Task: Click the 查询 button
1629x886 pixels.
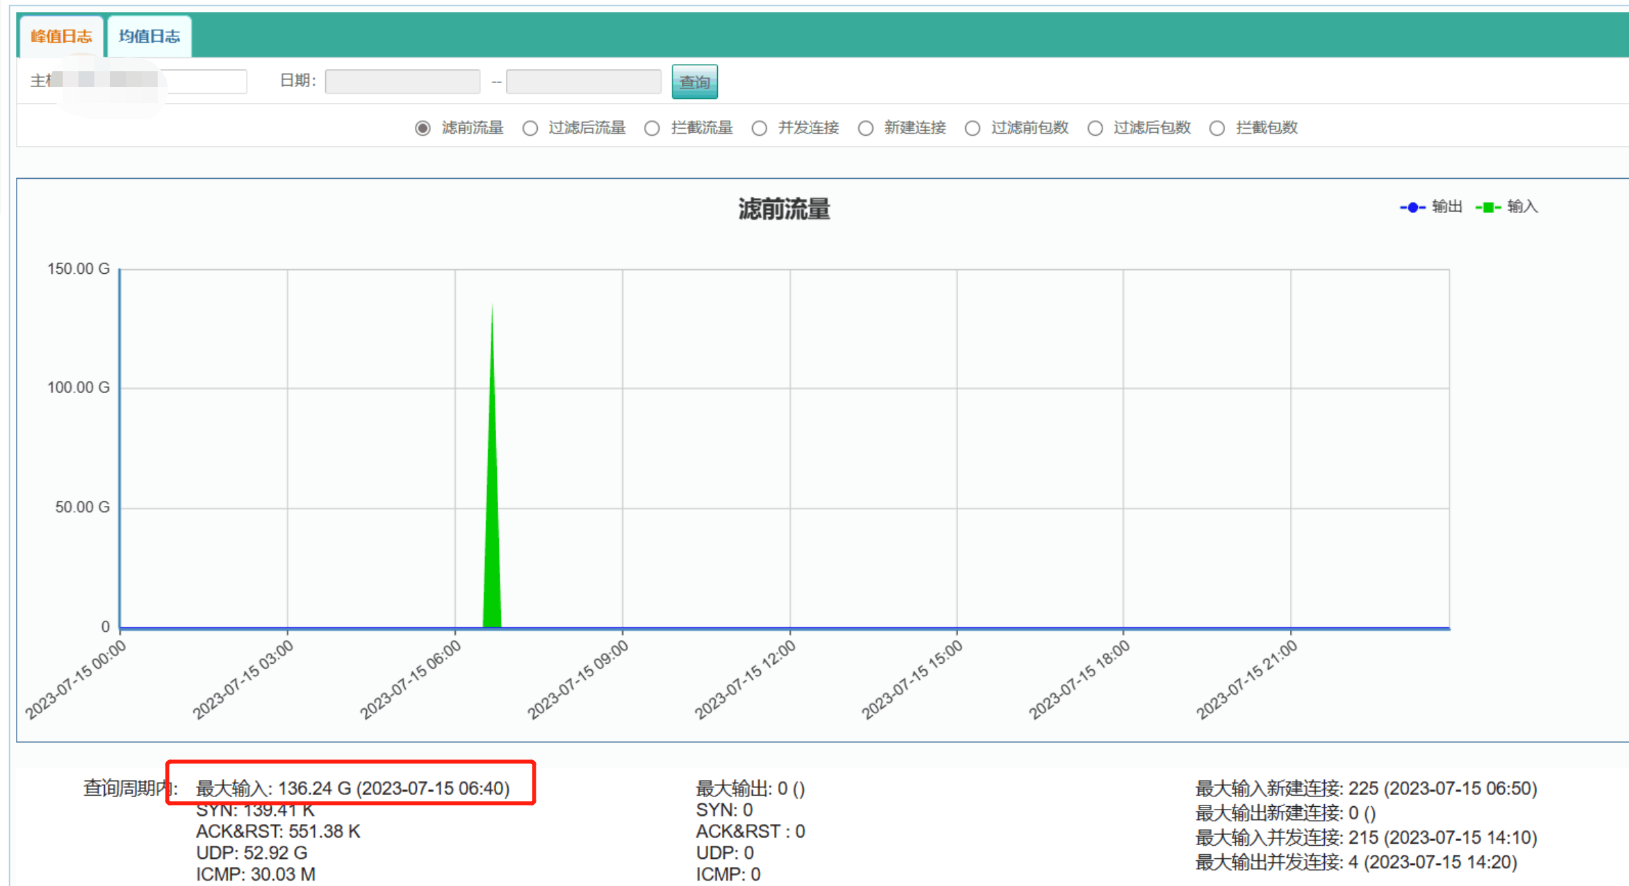Action: click(694, 82)
